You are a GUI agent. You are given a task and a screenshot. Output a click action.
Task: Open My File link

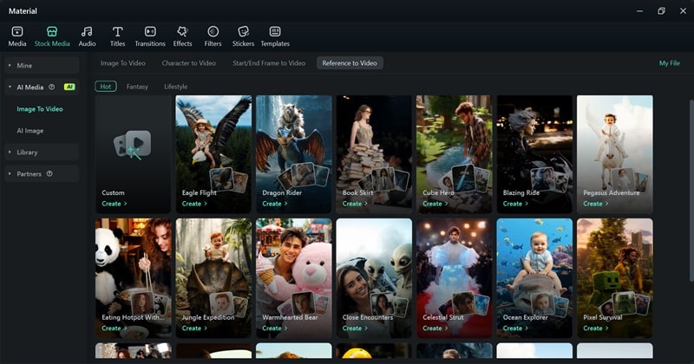(x=669, y=63)
